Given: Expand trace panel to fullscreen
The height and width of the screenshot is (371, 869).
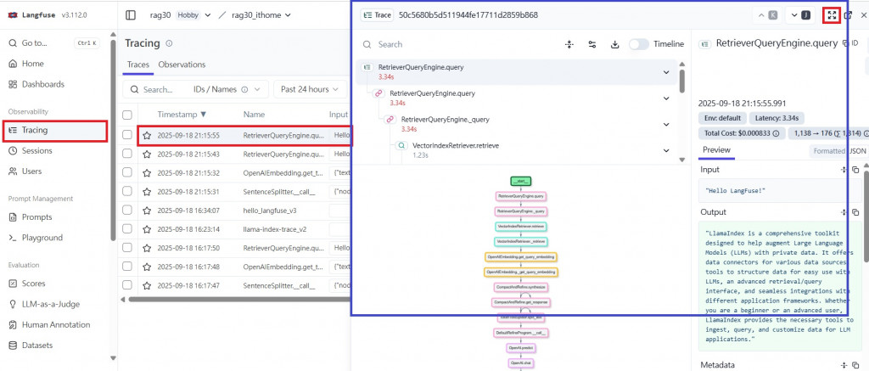Looking at the screenshot, I should click(x=832, y=15).
